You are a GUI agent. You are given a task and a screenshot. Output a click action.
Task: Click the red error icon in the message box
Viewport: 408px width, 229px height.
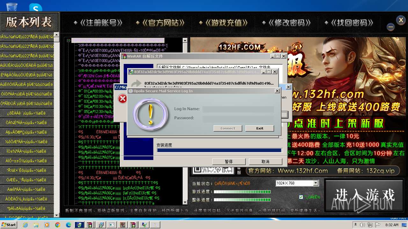click(122, 99)
